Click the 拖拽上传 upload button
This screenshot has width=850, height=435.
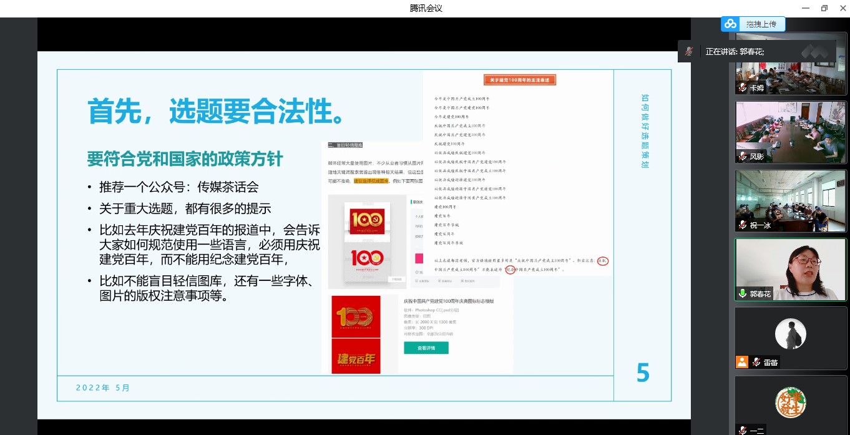[x=761, y=24]
